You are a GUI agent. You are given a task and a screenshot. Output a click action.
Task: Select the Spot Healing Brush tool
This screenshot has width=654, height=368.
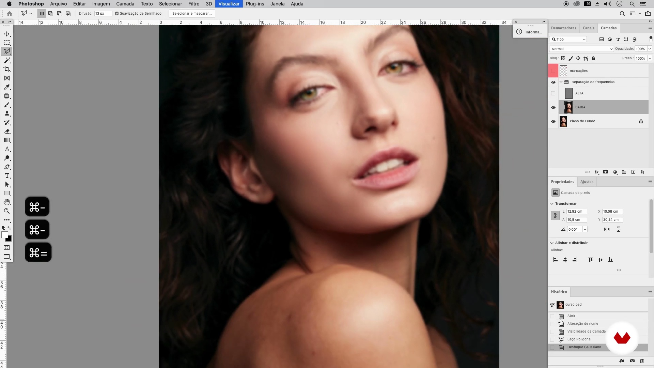[x=7, y=96]
